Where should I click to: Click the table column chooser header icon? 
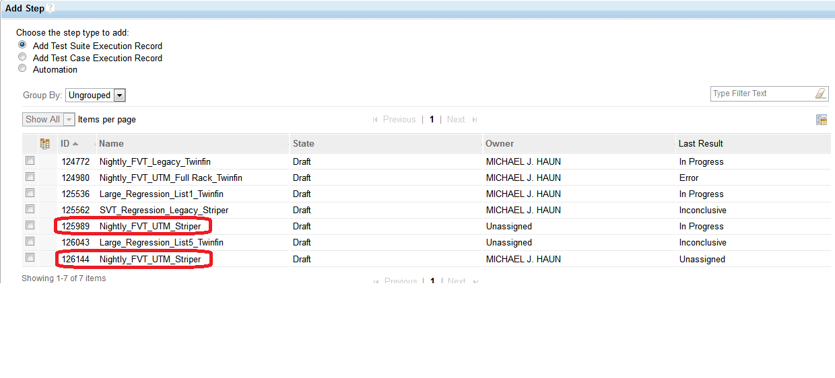click(x=45, y=143)
